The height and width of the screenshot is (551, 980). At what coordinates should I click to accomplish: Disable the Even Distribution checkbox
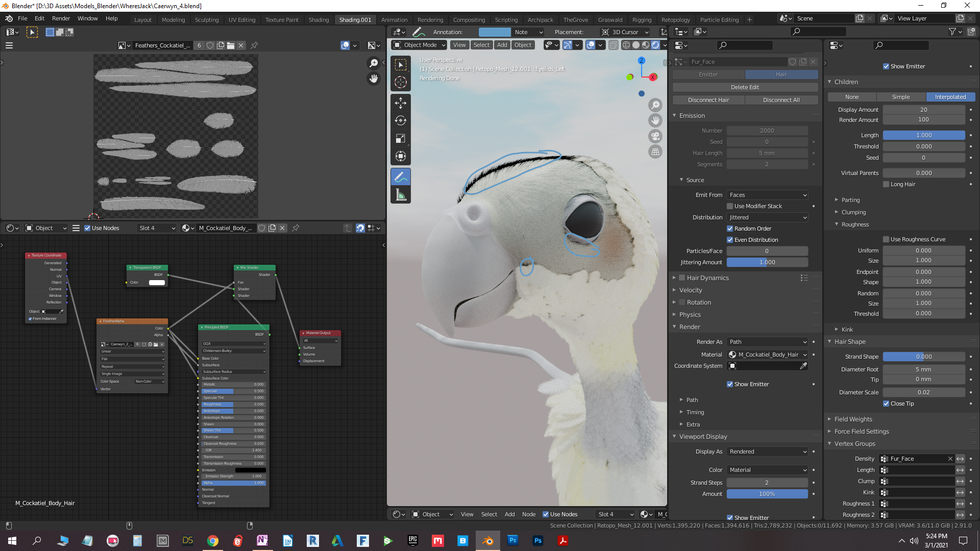pyautogui.click(x=730, y=240)
